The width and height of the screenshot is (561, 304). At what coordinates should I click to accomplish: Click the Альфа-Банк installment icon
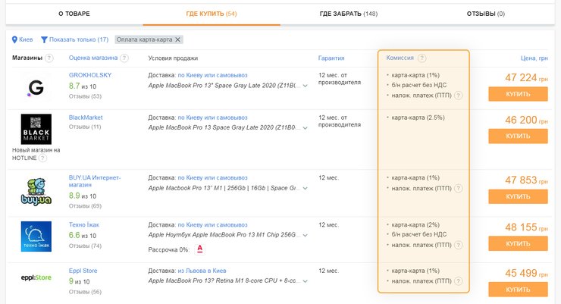pos(199,249)
